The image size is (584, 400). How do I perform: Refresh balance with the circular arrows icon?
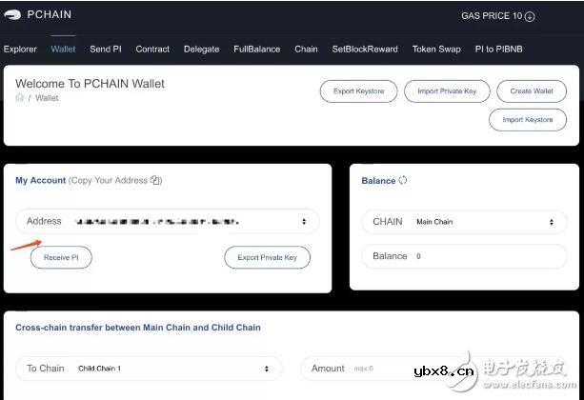403,180
